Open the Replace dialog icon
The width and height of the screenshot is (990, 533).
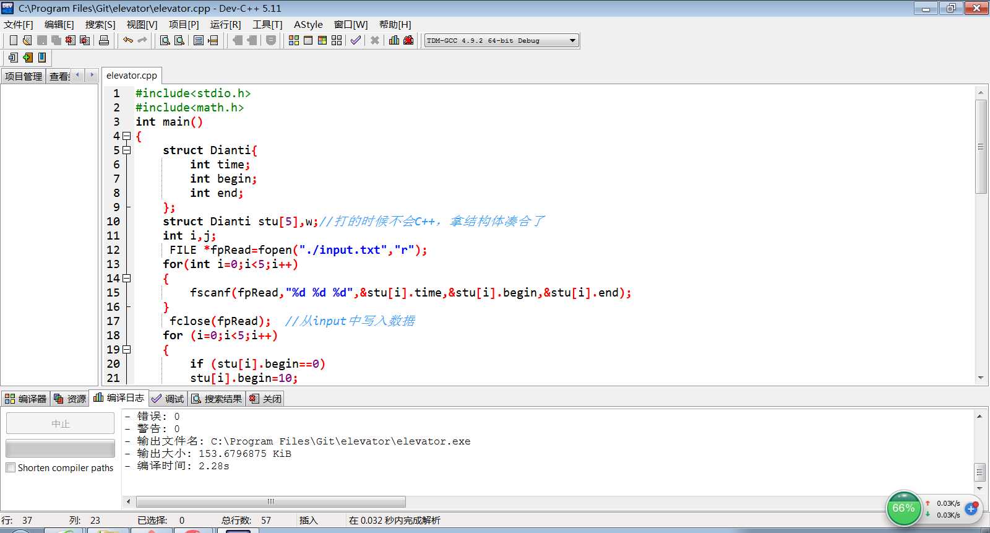(179, 40)
